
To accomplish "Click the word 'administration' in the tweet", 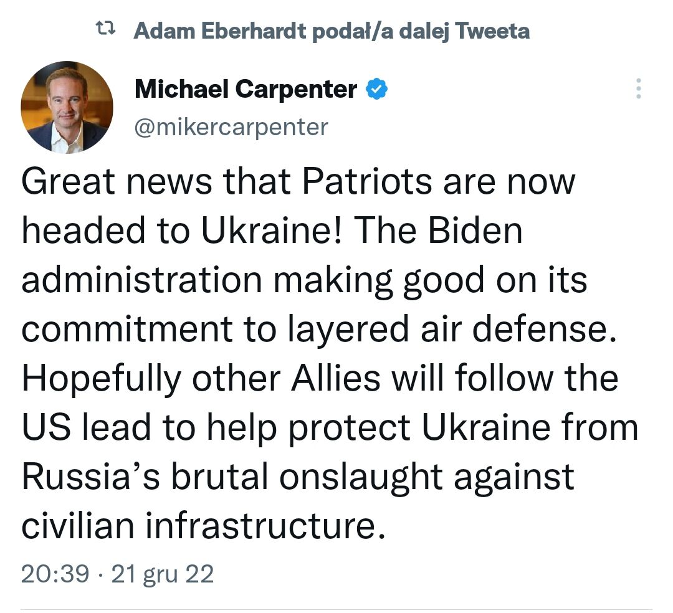I will [141, 279].
